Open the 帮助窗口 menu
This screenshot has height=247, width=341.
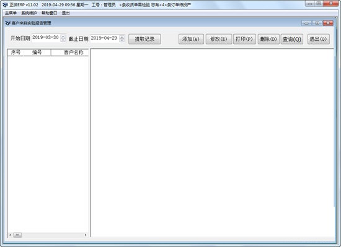50,13
